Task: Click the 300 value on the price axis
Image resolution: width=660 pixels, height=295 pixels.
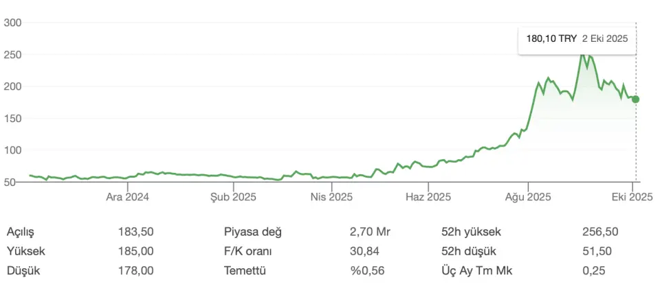Action: click(14, 23)
